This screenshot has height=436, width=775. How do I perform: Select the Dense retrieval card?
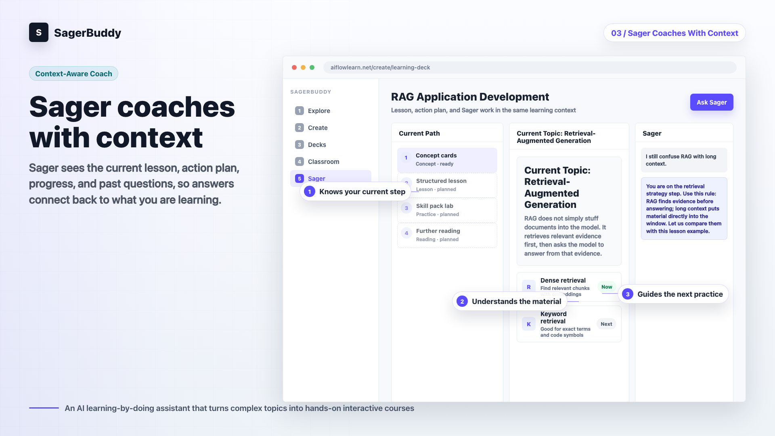pos(569,287)
